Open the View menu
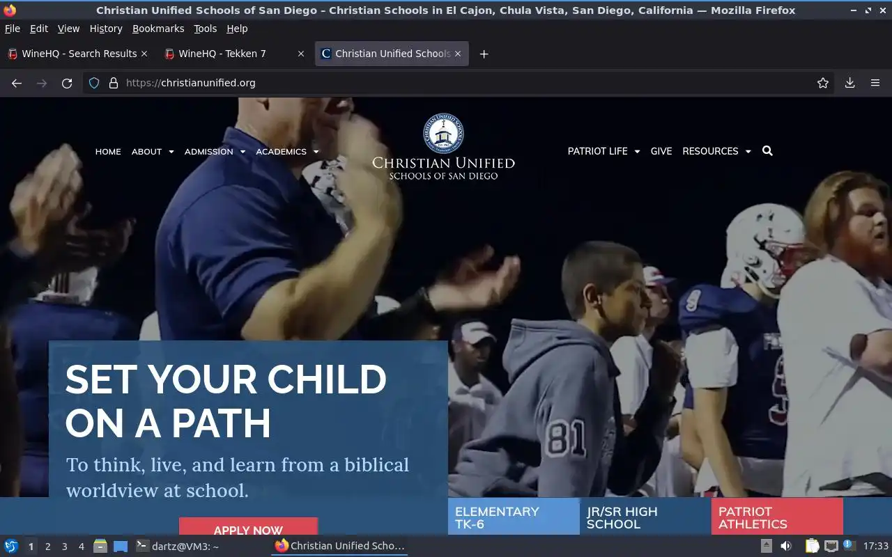 68,29
